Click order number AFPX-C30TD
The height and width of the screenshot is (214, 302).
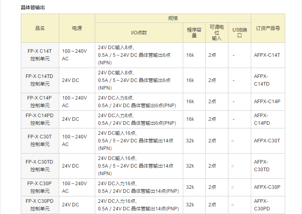262,166
